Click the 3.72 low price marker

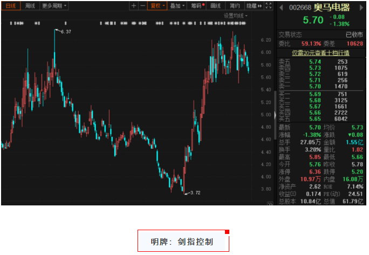coord(195,192)
